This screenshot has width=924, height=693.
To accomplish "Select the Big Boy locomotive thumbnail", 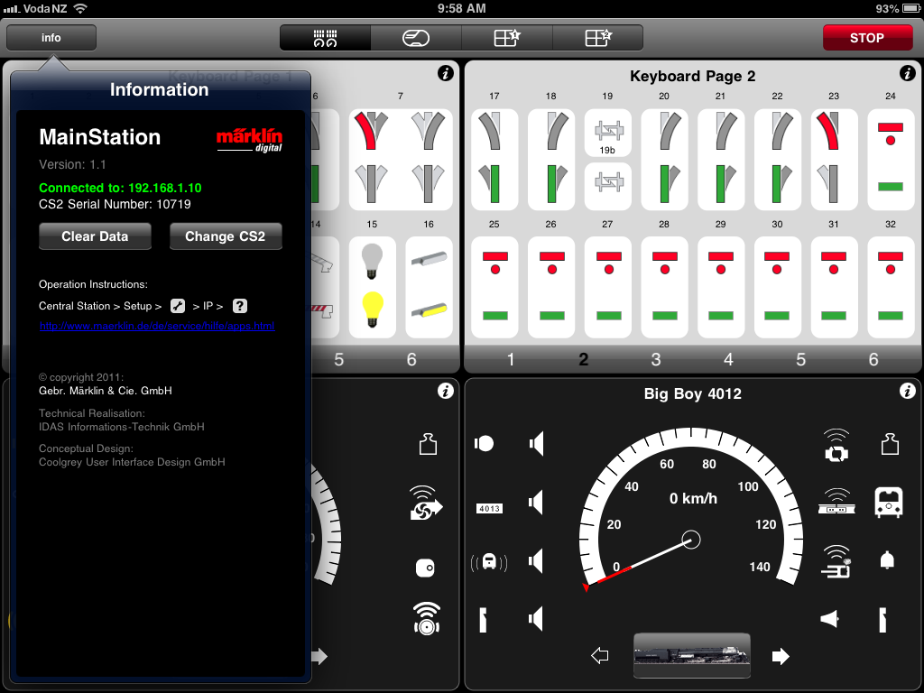I will [x=692, y=656].
